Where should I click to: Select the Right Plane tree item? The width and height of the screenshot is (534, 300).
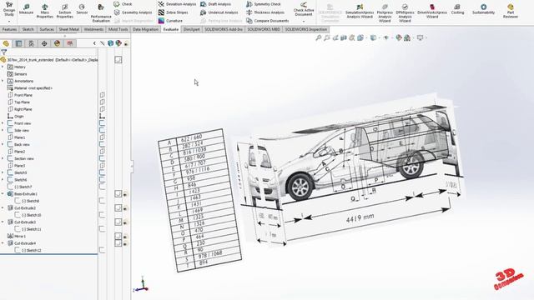[20, 109]
